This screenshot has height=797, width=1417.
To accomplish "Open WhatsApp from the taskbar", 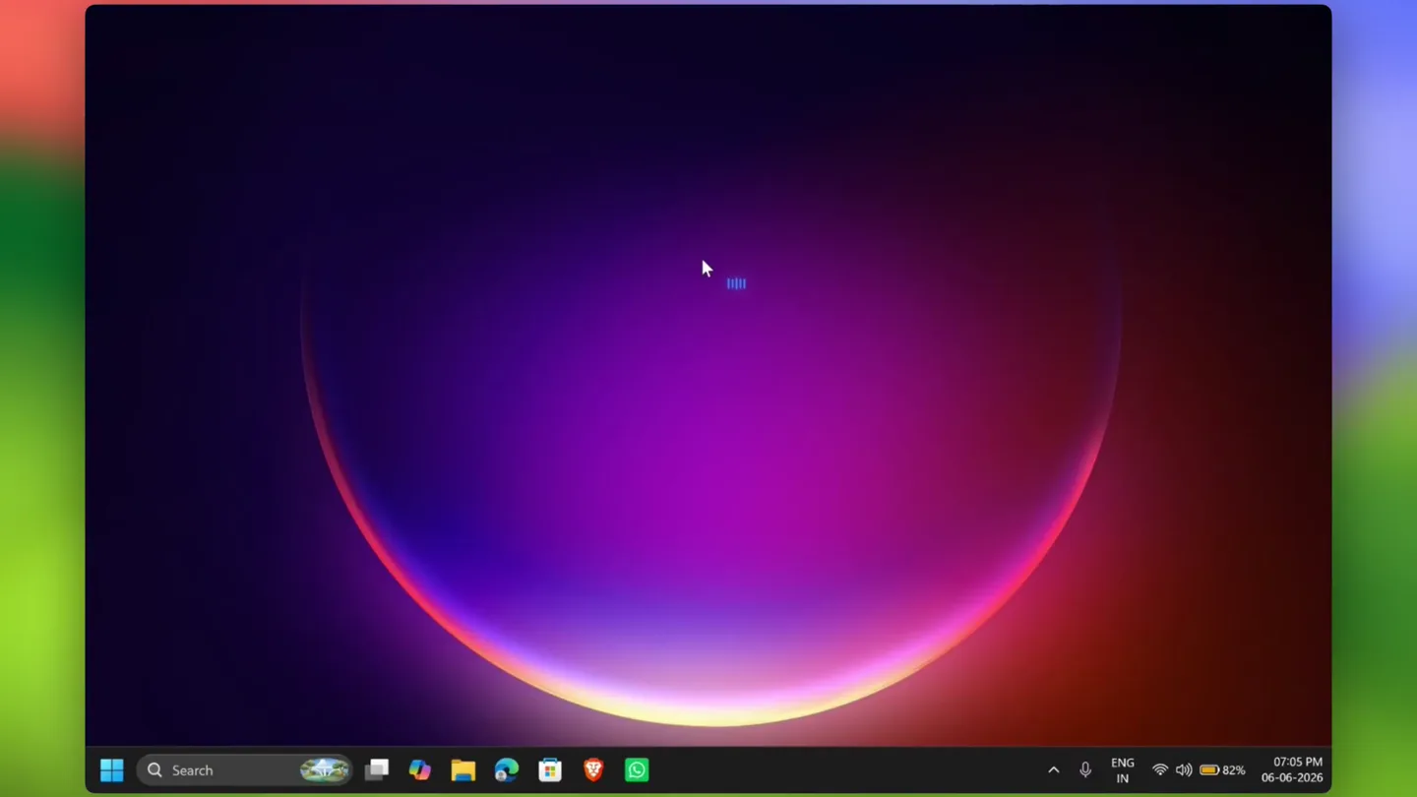I will (x=637, y=770).
